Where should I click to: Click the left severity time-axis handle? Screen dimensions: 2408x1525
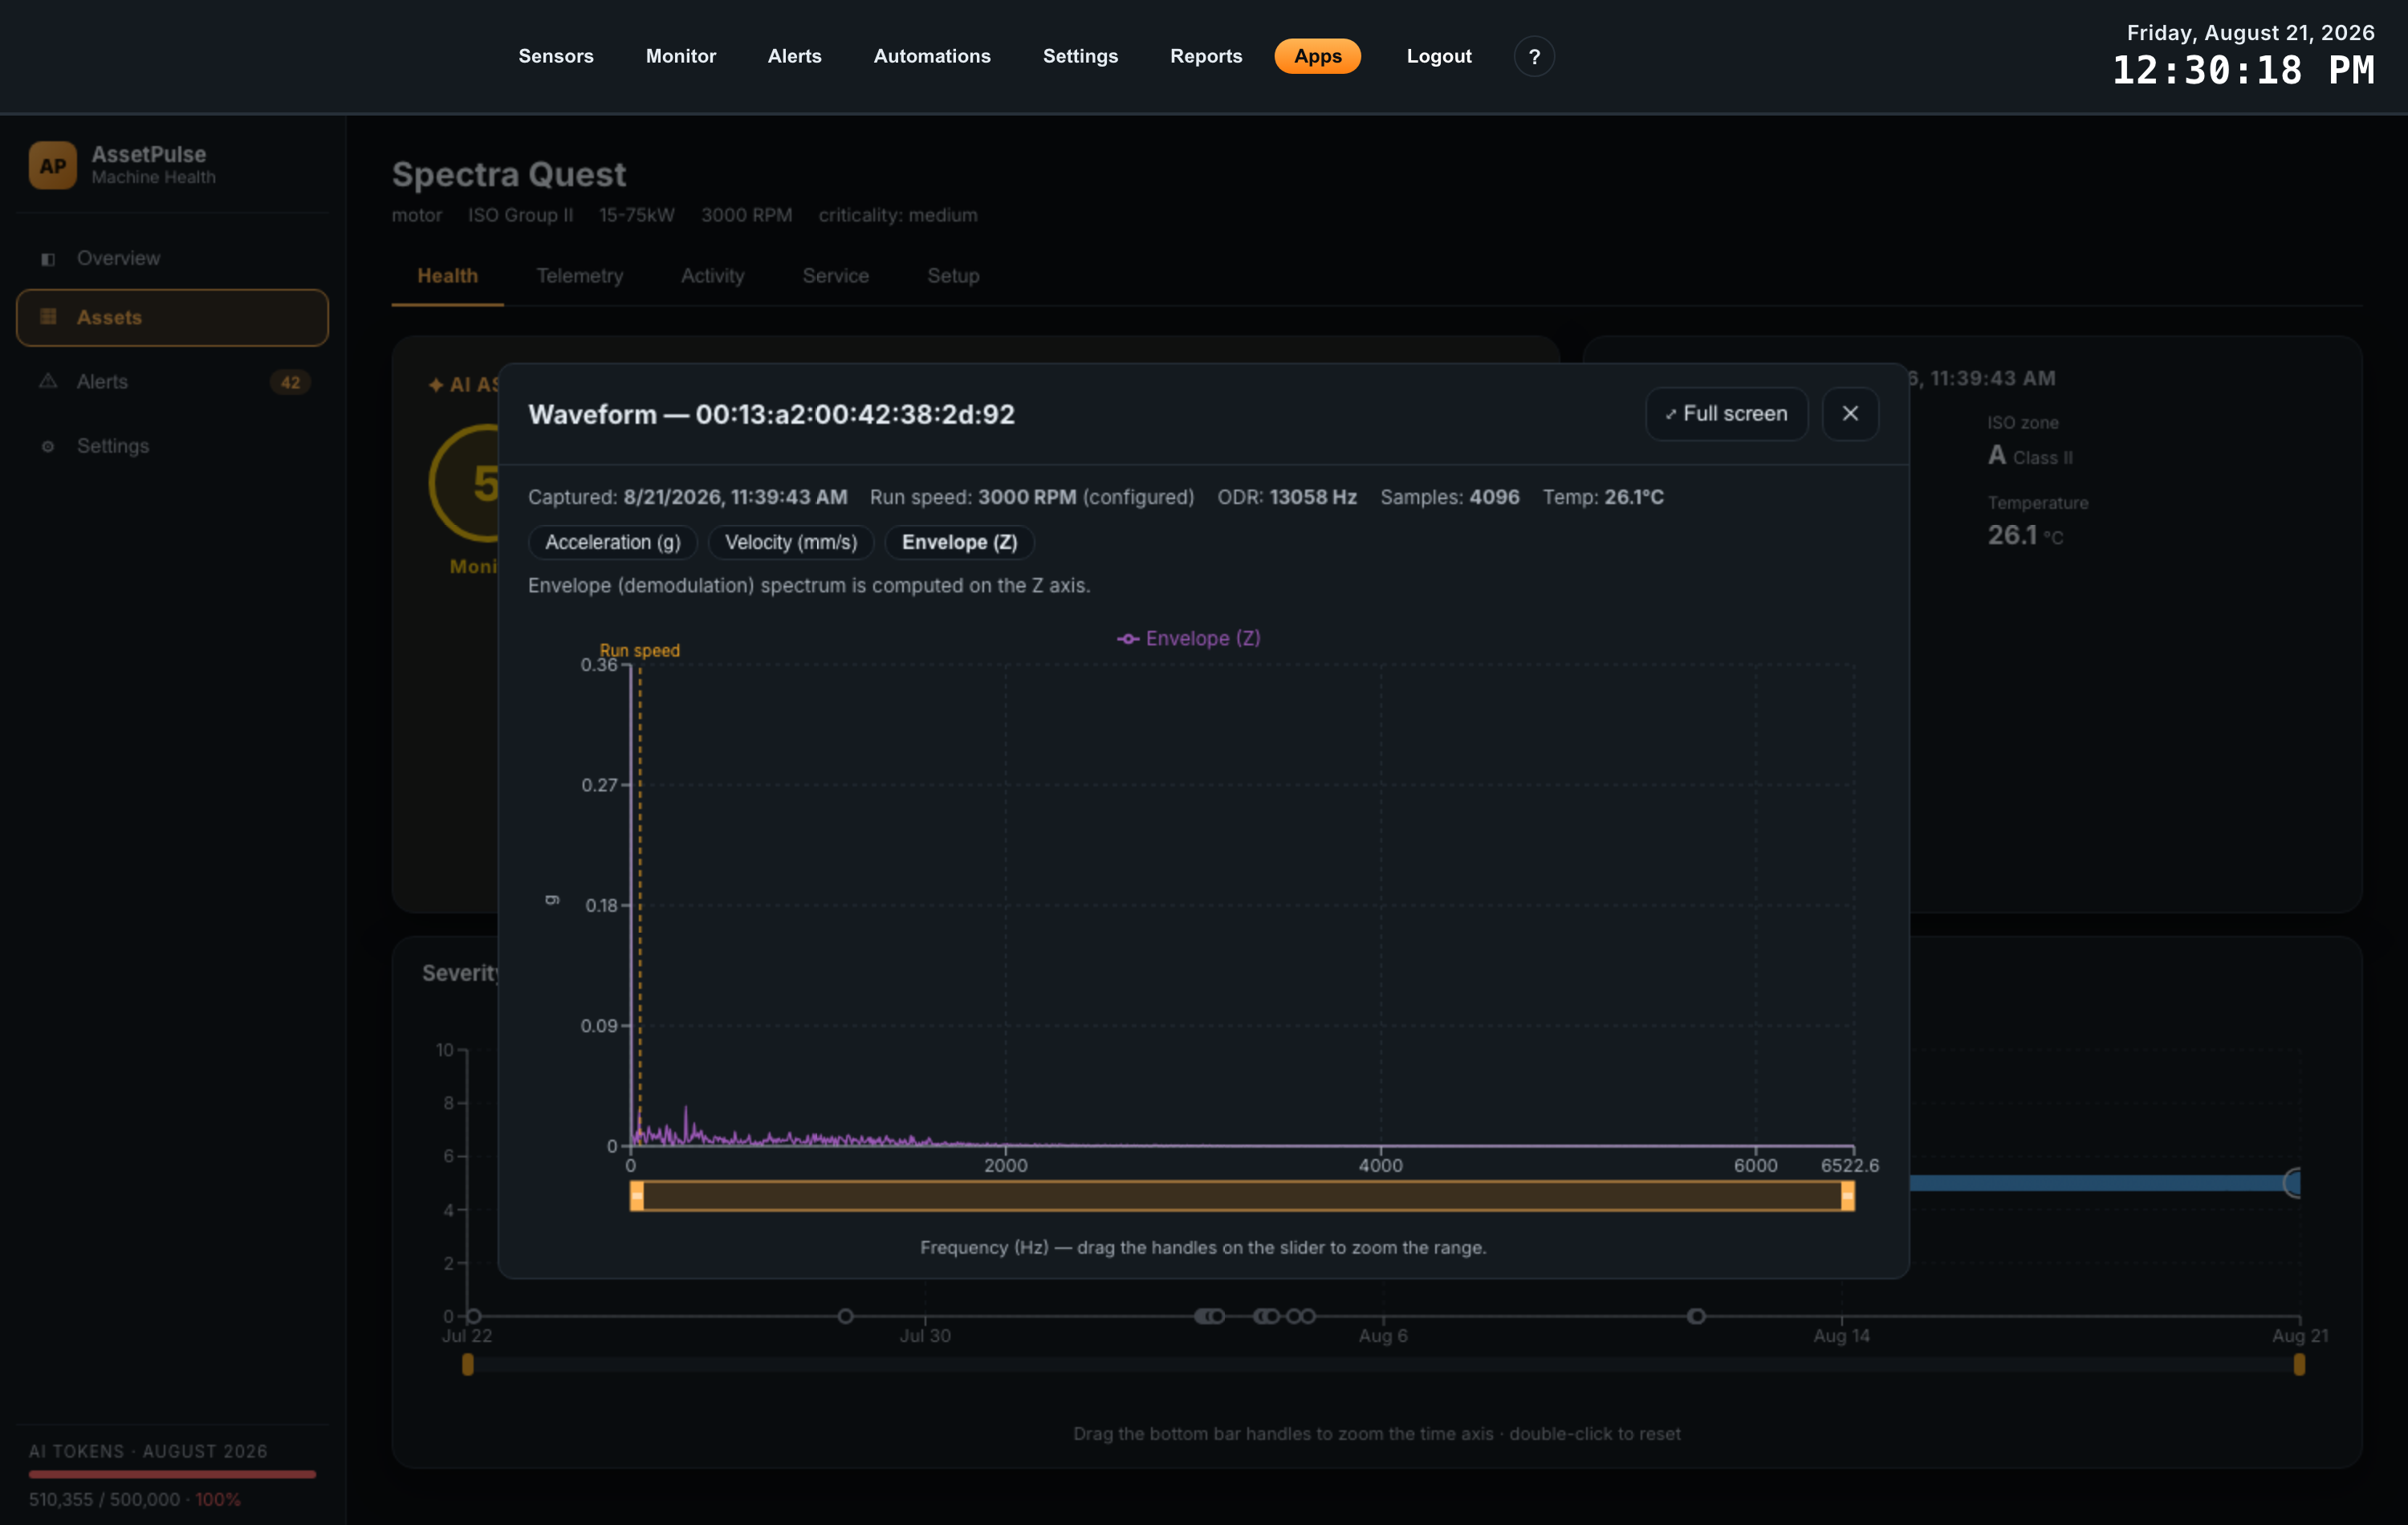click(467, 1364)
